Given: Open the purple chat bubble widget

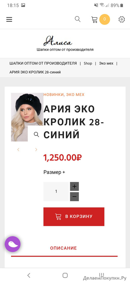Looking at the screenshot, I should 12,244.
